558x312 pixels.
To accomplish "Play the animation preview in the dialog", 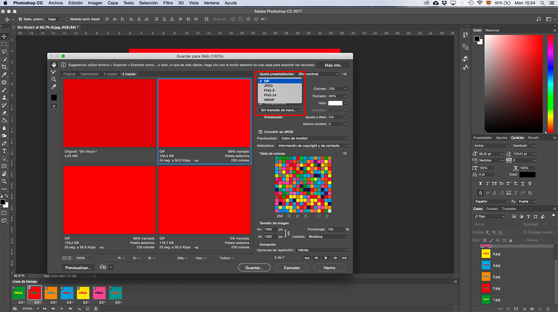I will point(326,258).
